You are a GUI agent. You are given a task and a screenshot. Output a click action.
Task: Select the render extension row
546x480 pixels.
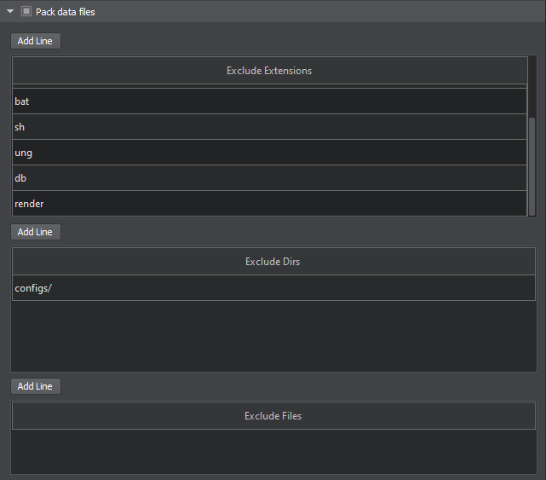(269, 204)
